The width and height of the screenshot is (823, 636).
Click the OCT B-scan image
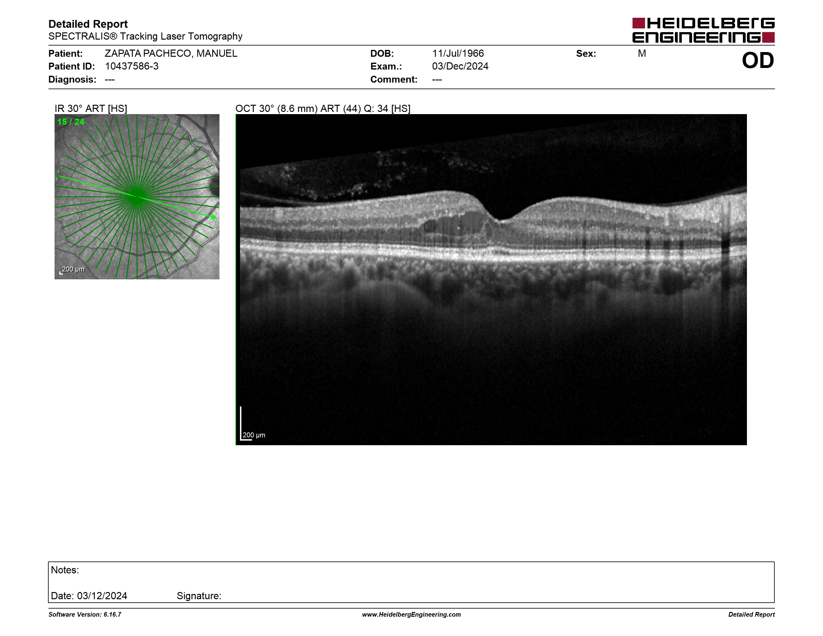tap(491, 280)
